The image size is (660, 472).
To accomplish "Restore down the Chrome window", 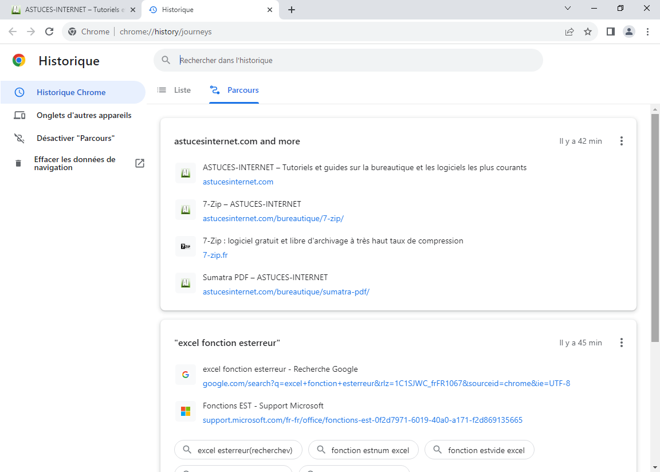I will pyautogui.click(x=620, y=8).
